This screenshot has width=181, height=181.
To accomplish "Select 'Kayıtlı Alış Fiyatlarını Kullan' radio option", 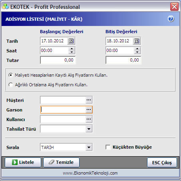I will click(11, 75).
